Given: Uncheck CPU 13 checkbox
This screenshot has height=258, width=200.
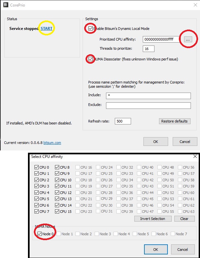Looking at the screenshot, I should 57,199.
